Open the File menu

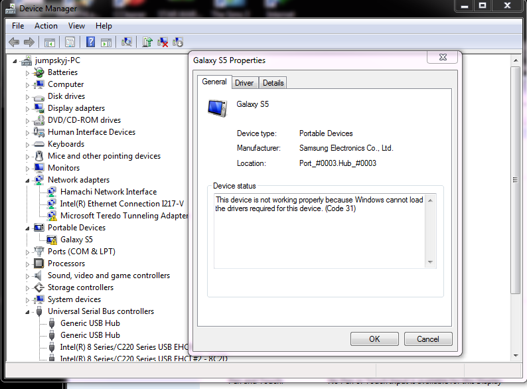pyautogui.click(x=18, y=26)
